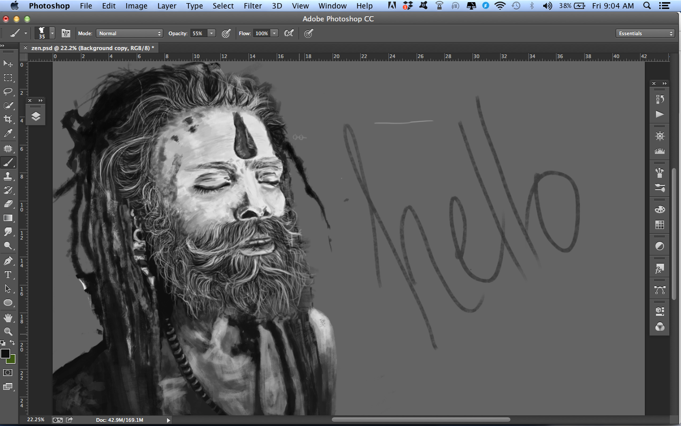This screenshot has width=681, height=426.
Task: Enable airbrush-style build-up effects
Action: tap(289, 34)
